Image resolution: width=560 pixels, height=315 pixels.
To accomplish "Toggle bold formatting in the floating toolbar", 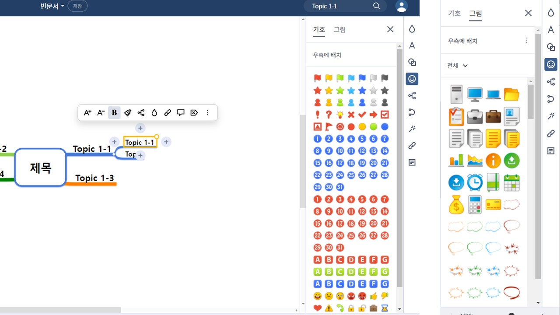I will tap(114, 113).
